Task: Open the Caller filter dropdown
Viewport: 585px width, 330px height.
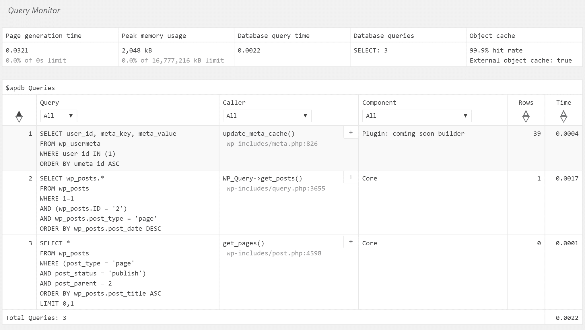Action: [x=267, y=116]
